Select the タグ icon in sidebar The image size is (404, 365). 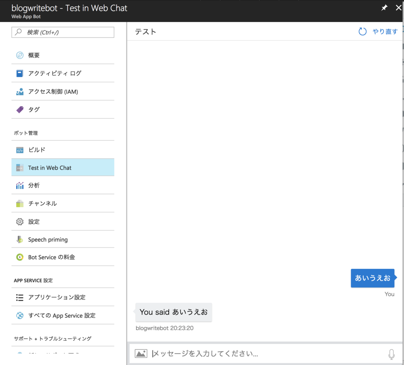[20, 109]
